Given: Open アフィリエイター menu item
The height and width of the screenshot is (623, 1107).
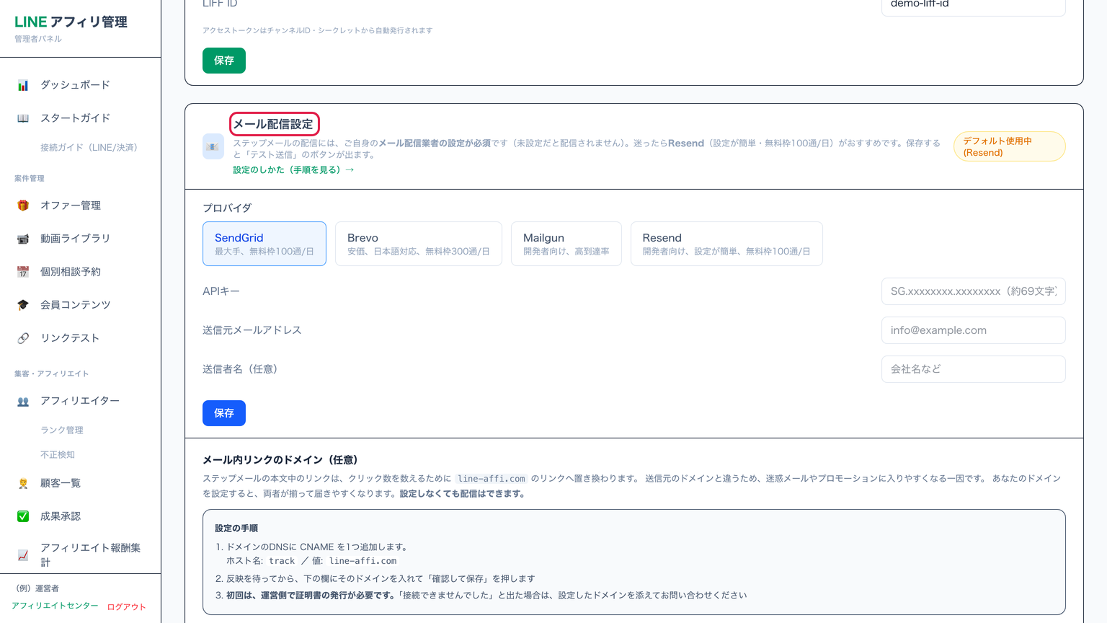Looking at the screenshot, I should (x=80, y=401).
